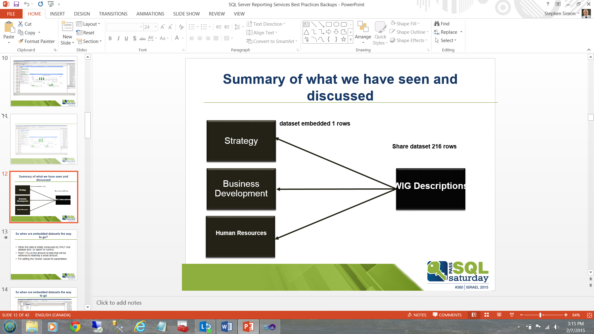
Task: Select slide 13 thumbnail
Action: (44, 255)
